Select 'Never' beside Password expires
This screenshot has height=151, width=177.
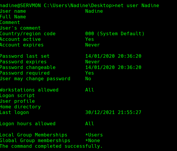[x=92, y=62]
